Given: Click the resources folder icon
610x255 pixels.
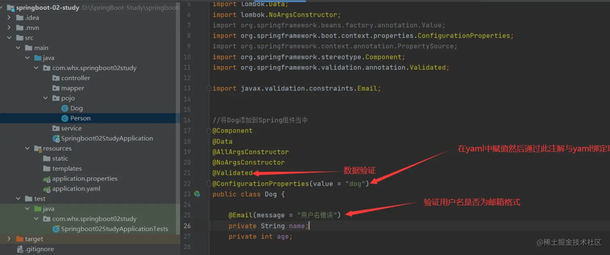Looking at the screenshot, I should click(x=38, y=148).
